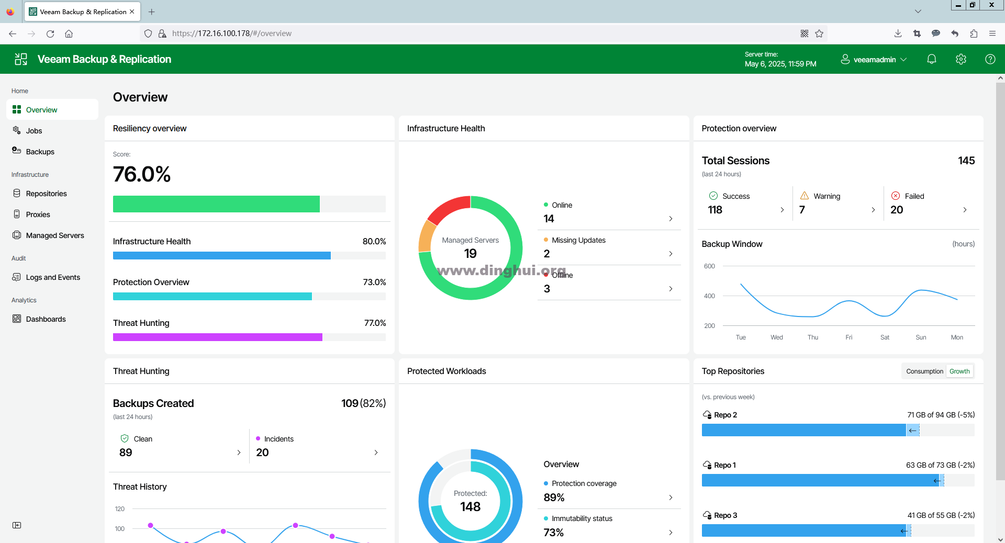Click the Repo 1 repository icon
The height and width of the screenshot is (543, 1005).
[707, 465]
